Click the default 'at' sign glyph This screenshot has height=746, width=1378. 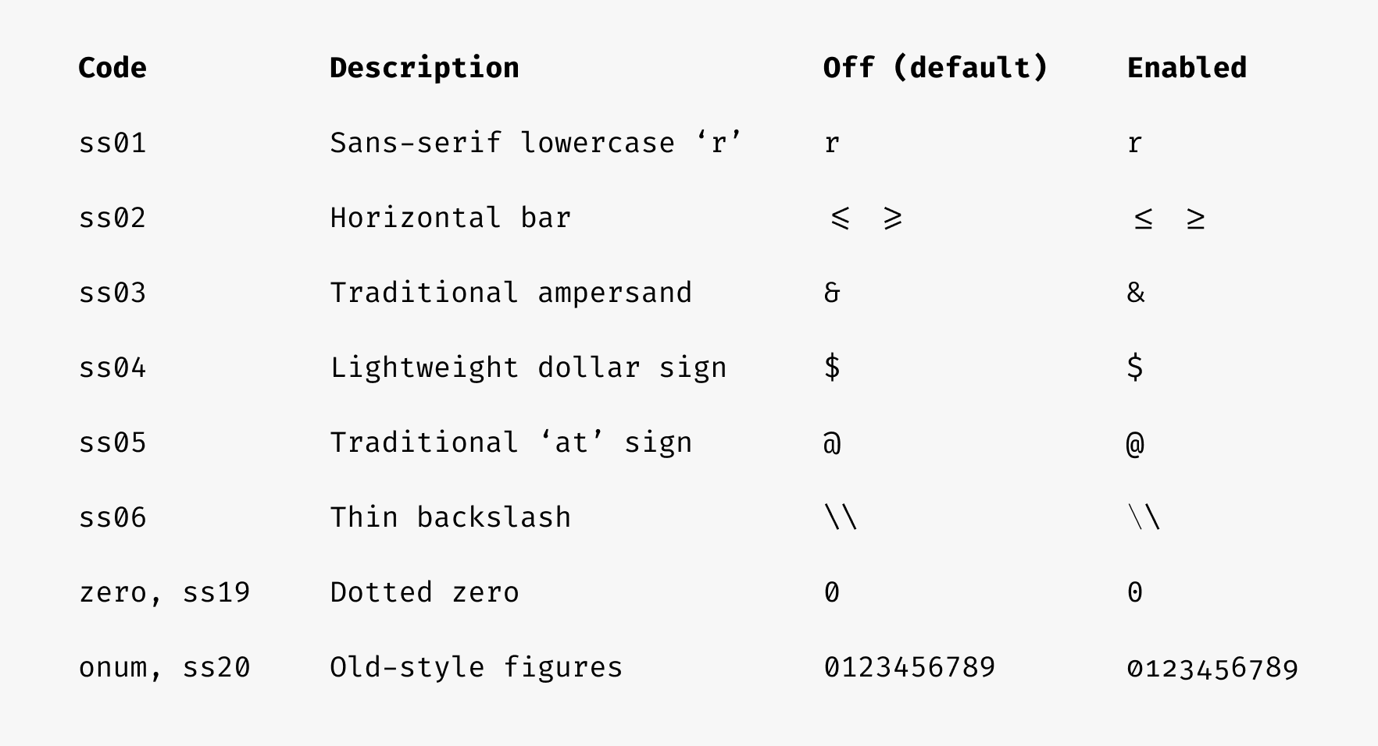(833, 443)
